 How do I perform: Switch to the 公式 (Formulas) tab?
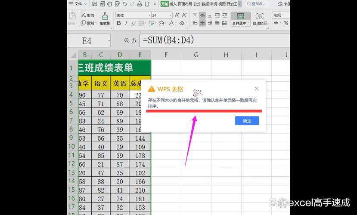[197, 4]
